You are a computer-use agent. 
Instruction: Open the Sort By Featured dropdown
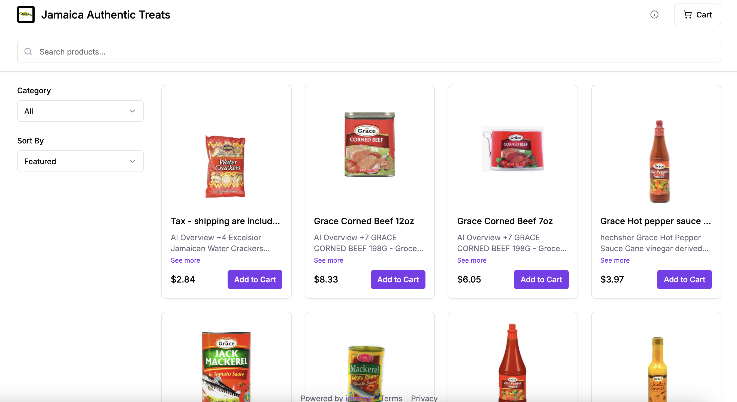[80, 161]
